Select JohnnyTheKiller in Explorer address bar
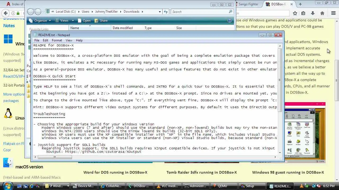Screen dimensions: 339x190 click(x=107, y=12)
